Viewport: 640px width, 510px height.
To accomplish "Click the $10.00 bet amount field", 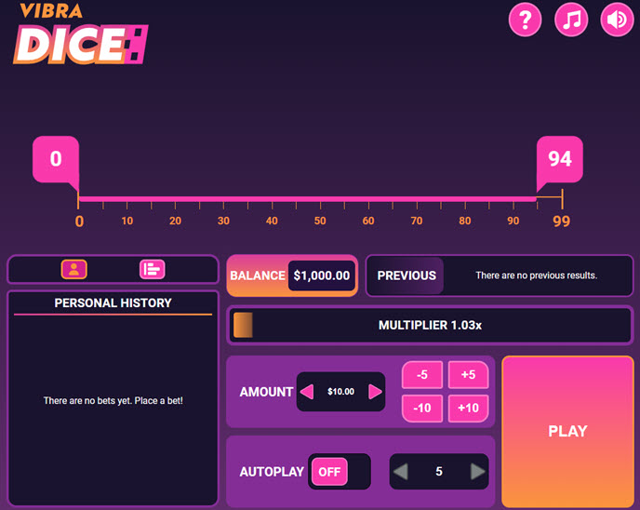I will [x=340, y=392].
